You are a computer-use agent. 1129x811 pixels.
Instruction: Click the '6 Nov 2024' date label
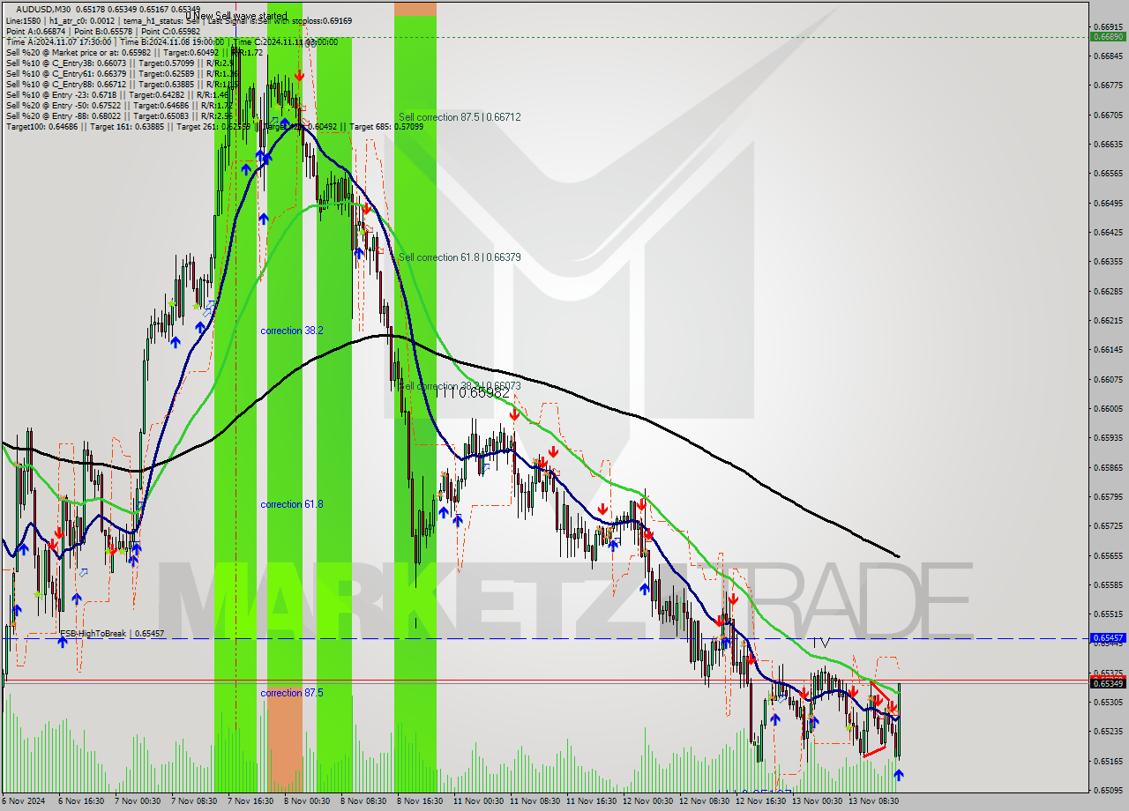pos(23,801)
